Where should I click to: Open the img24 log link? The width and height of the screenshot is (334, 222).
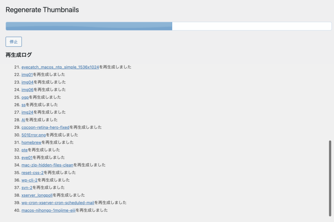[27, 112]
